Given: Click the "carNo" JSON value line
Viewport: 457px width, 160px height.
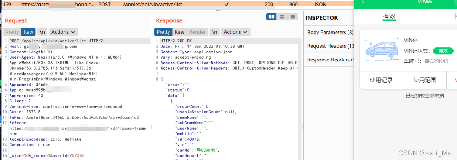Looking at the screenshot, I should pos(197,150).
